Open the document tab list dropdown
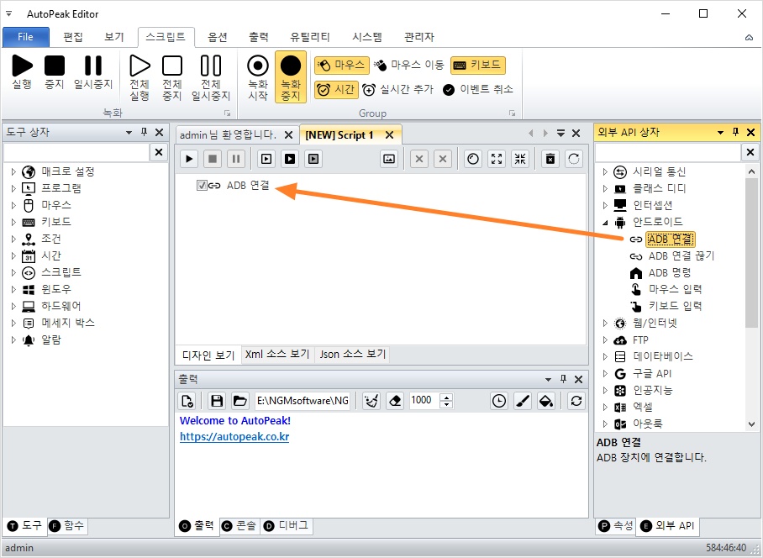 click(x=560, y=134)
